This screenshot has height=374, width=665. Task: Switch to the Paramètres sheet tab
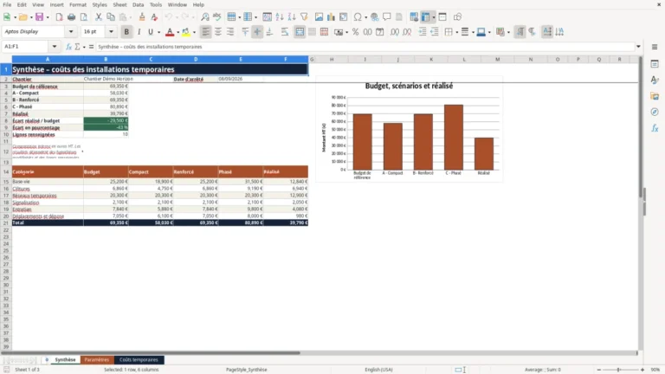[97, 359]
